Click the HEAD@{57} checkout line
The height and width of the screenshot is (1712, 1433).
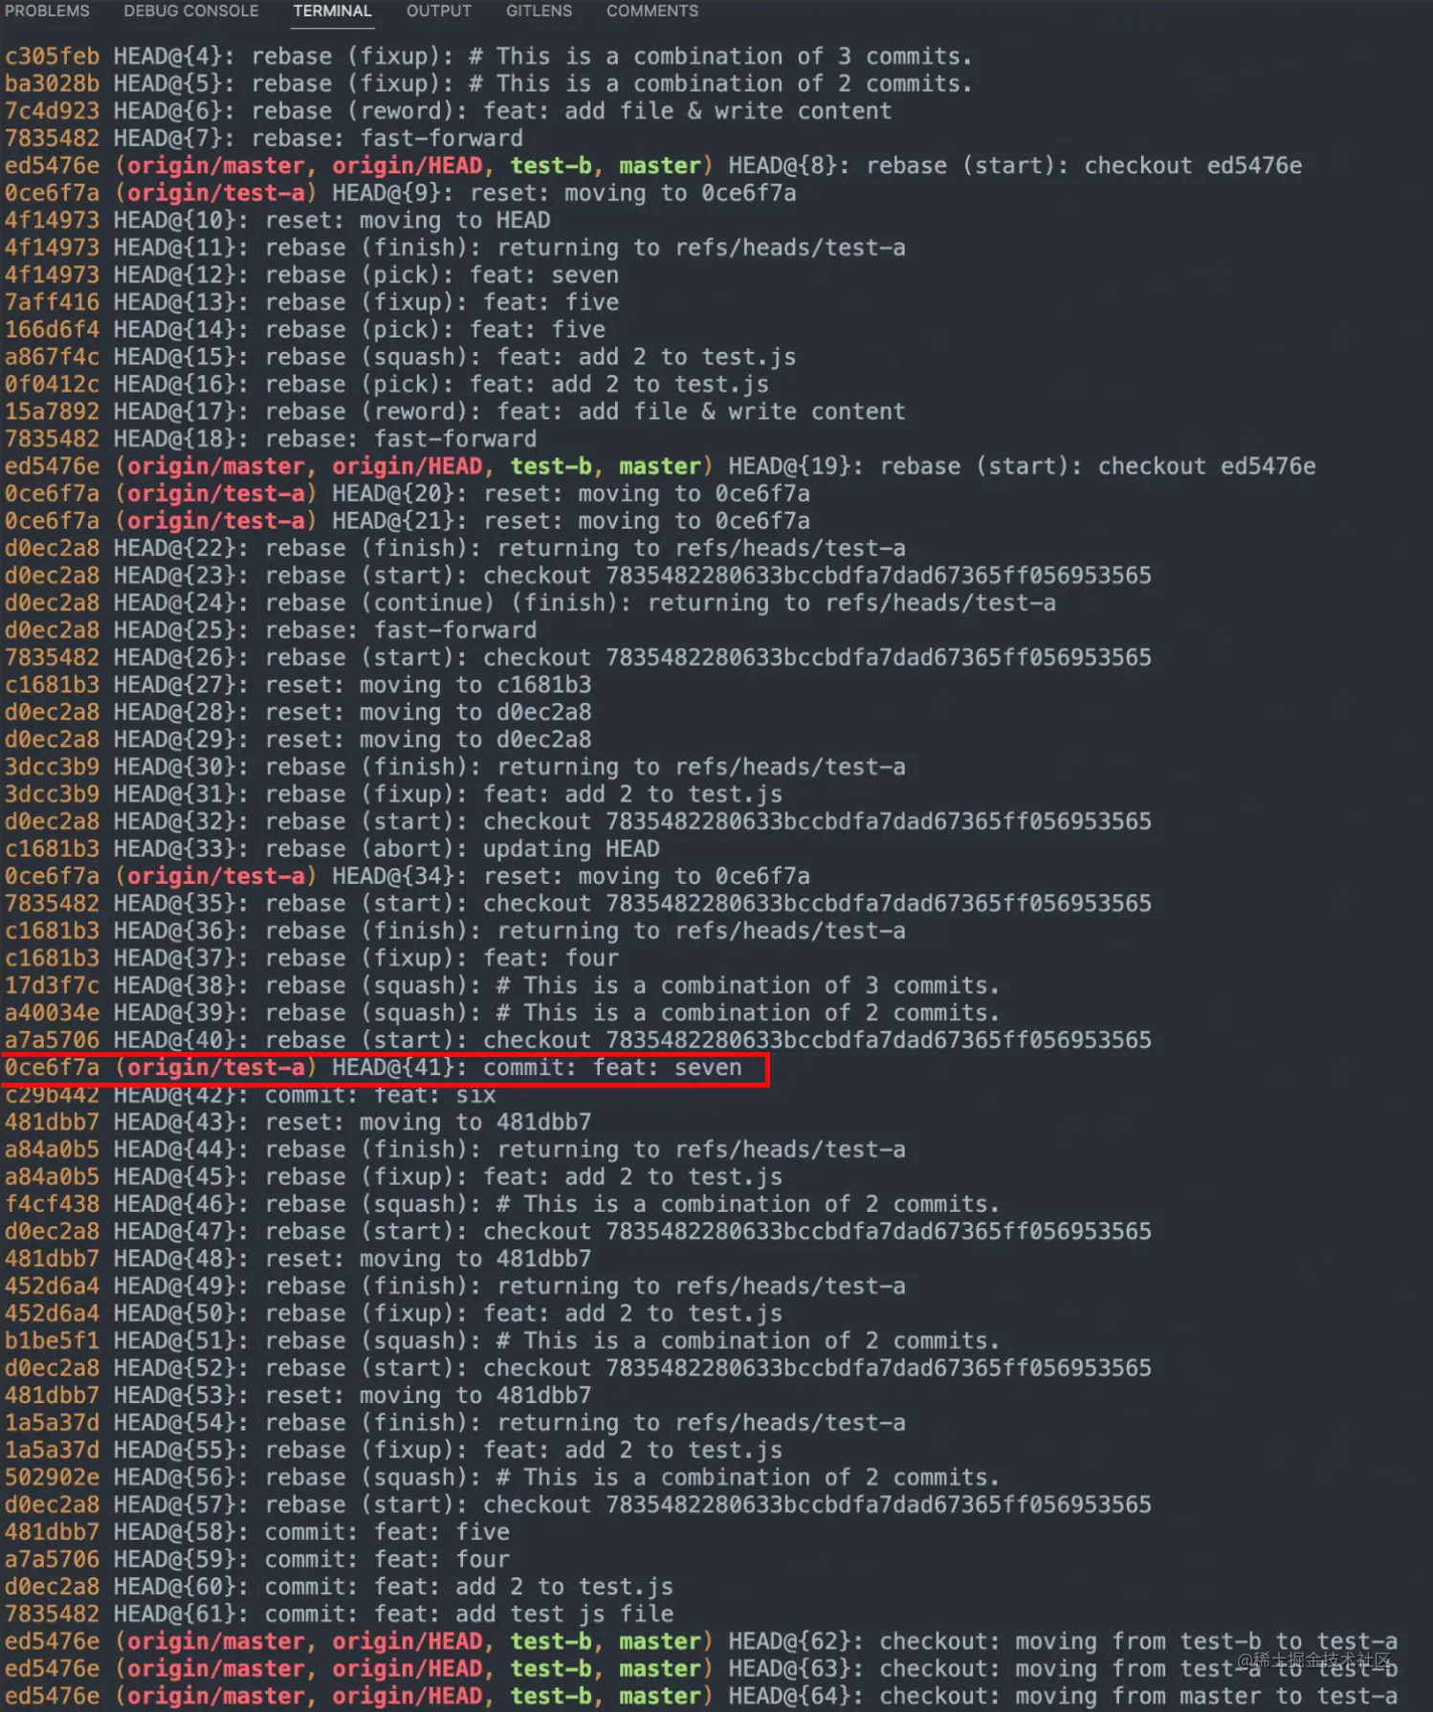(x=578, y=1504)
